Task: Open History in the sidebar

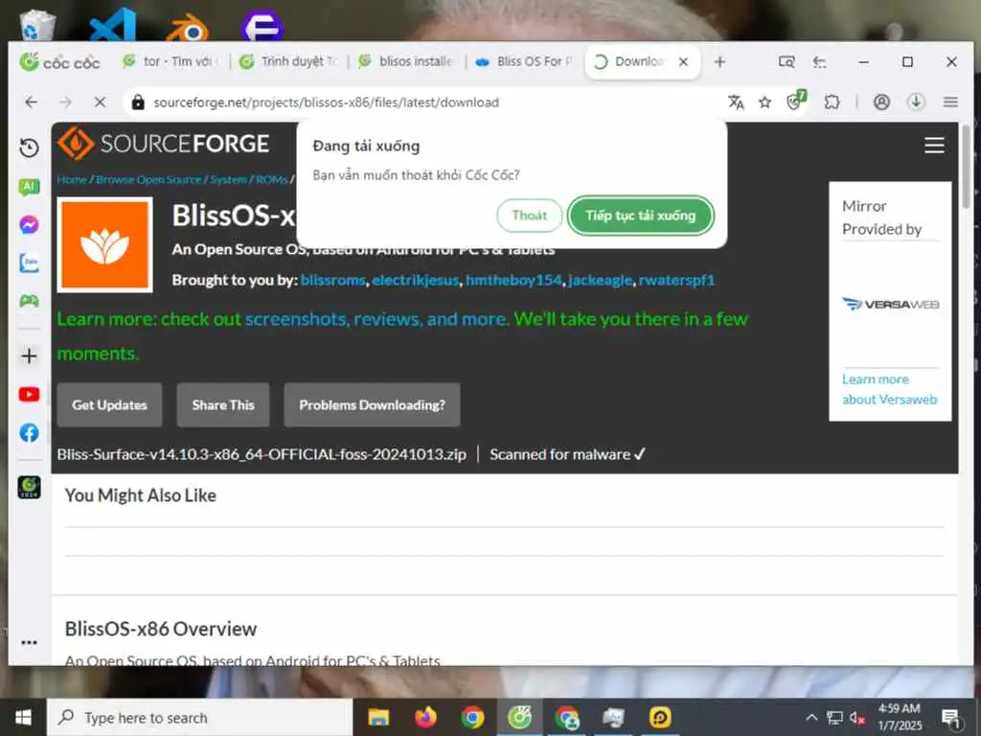Action: [29, 148]
